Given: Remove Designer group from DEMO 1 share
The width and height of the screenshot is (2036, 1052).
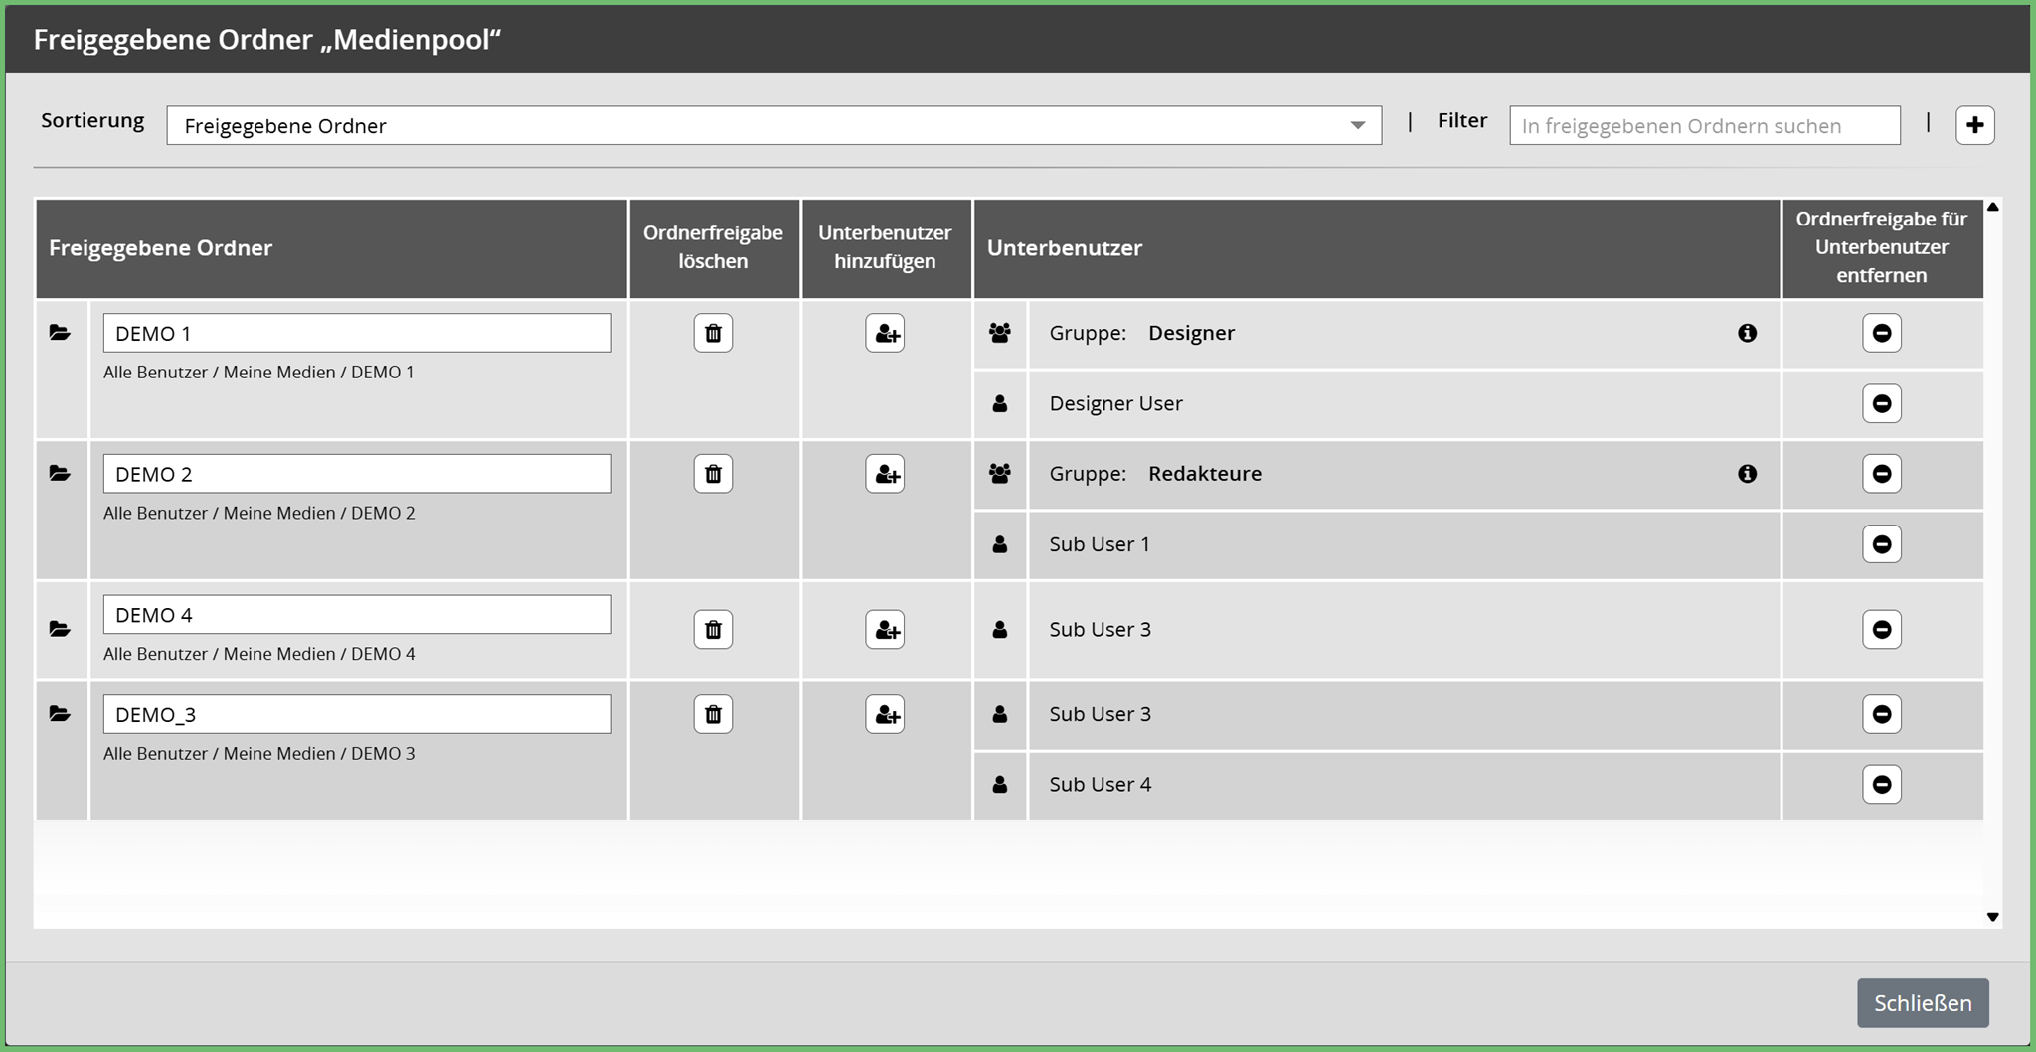Looking at the screenshot, I should tap(1881, 333).
